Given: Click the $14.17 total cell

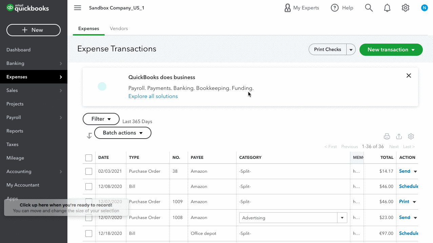Looking at the screenshot, I should coord(387,171).
